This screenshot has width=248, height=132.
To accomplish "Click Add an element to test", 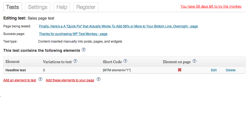I will point(19,80).
